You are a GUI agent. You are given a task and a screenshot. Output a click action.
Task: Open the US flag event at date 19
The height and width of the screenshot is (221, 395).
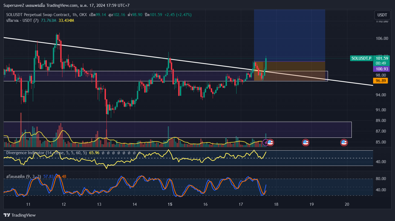[305, 142]
